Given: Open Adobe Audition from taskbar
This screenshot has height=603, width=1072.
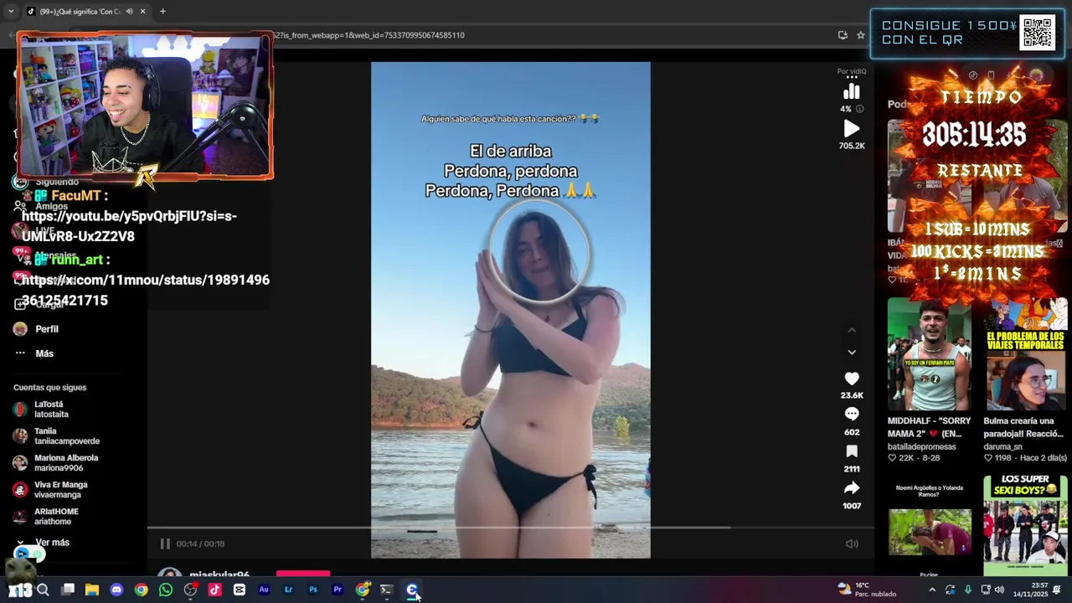Looking at the screenshot, I should 264,590.
